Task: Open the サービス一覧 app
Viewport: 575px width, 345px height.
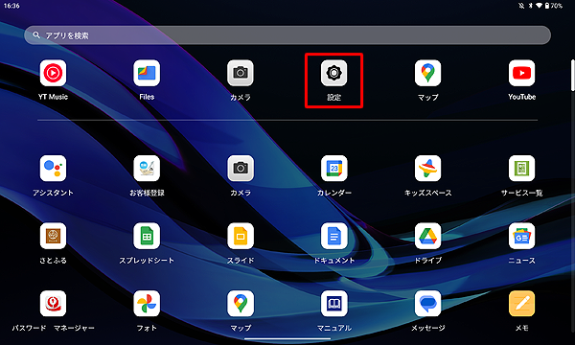Action: pyautogui.click(x=522, y=169)
